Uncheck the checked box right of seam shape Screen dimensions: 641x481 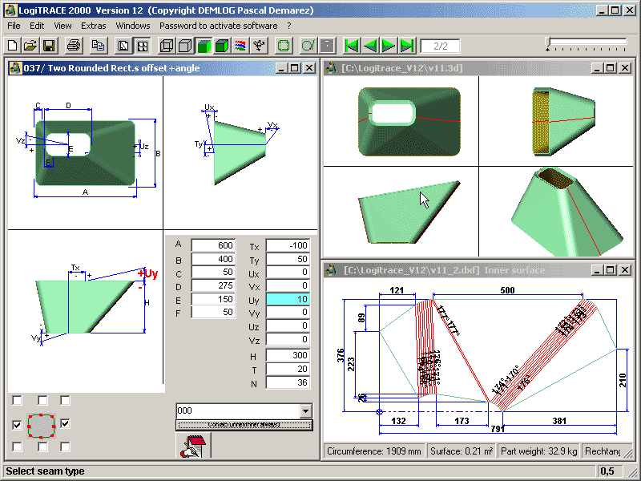(x=65, y=424)
